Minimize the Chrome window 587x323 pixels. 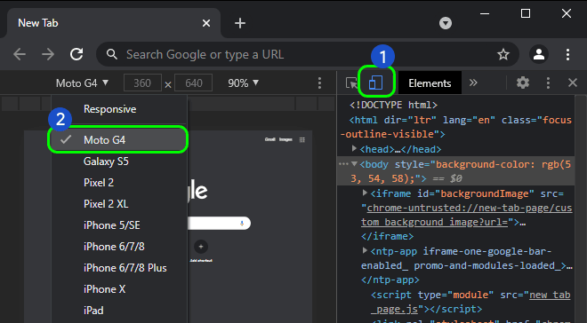point(485,14)
